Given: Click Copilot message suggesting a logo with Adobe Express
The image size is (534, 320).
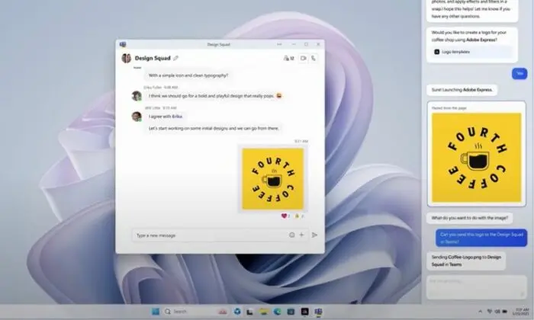Looking at the screenshot, I should point(472,44).
